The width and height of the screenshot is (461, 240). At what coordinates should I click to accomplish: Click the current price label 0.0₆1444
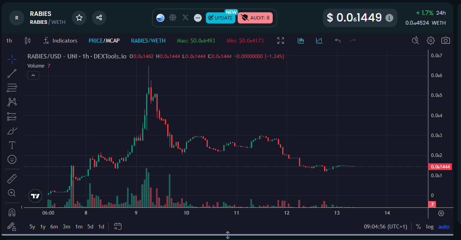[x=440, y=166]
